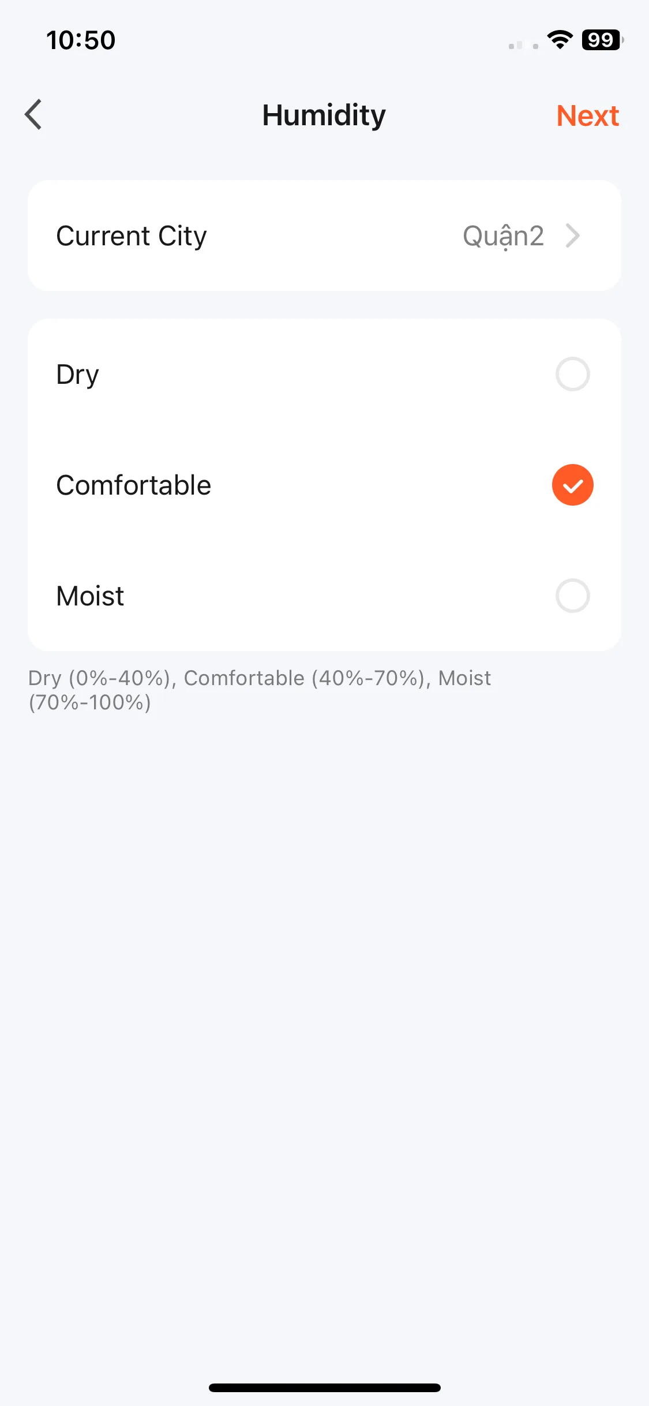Tap the Next button
The image size is (649, 1406).
pos(587,115)
